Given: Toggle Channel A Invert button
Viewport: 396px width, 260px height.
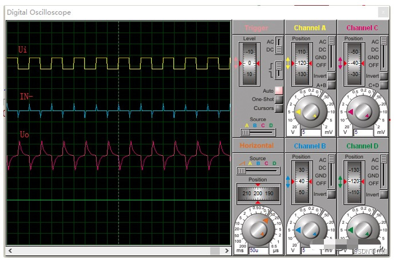Looking at the screenshot, I should [331, 76].
